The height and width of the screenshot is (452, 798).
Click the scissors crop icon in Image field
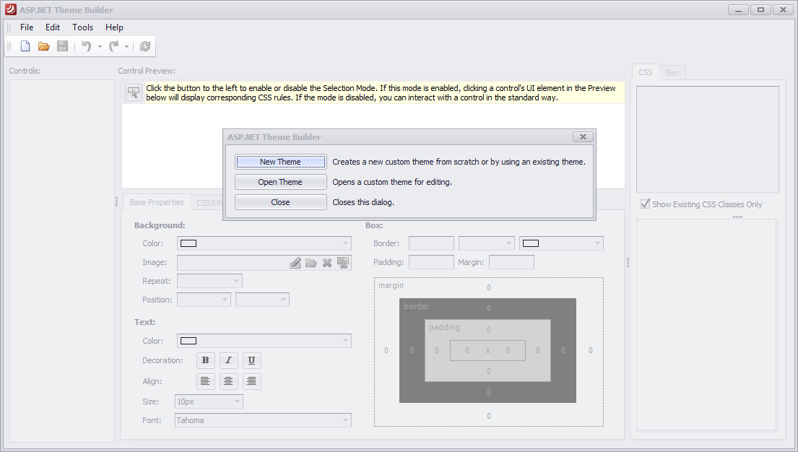click(344, 263)
